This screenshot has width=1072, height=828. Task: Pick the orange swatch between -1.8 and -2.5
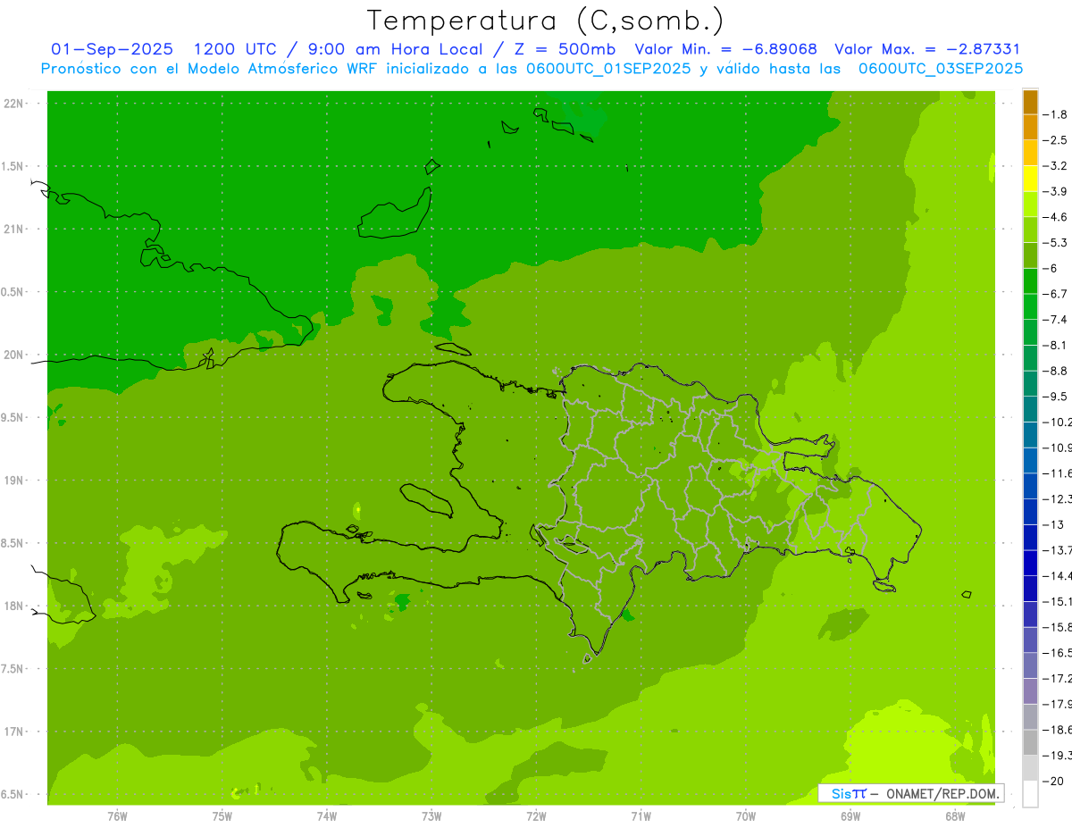point(1030,128)
